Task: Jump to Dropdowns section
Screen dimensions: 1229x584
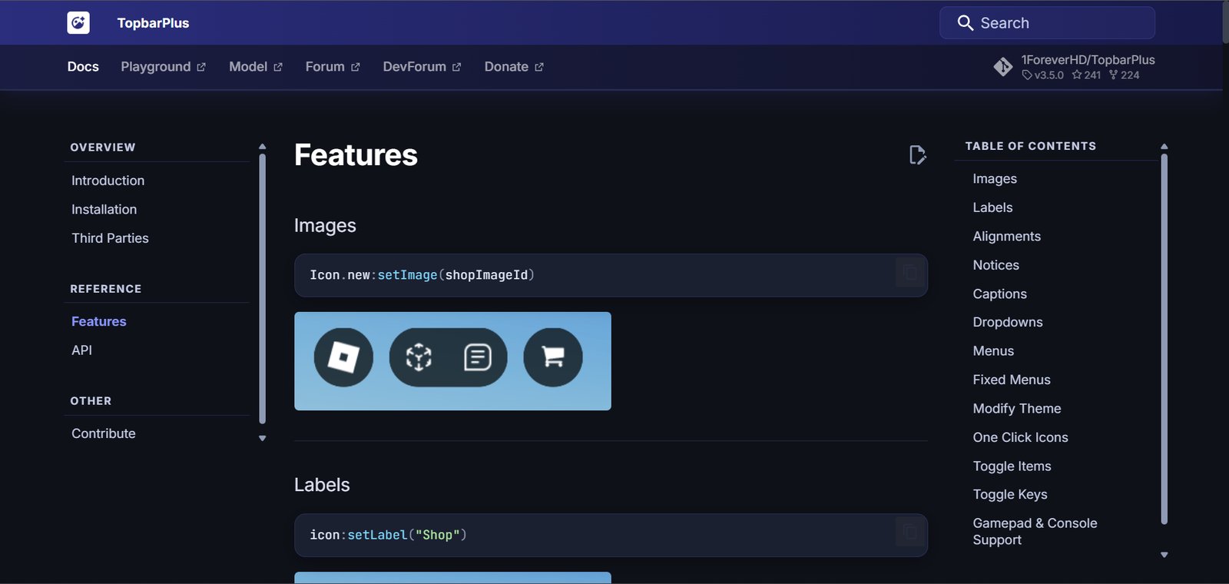Action: click(1008, 322)
